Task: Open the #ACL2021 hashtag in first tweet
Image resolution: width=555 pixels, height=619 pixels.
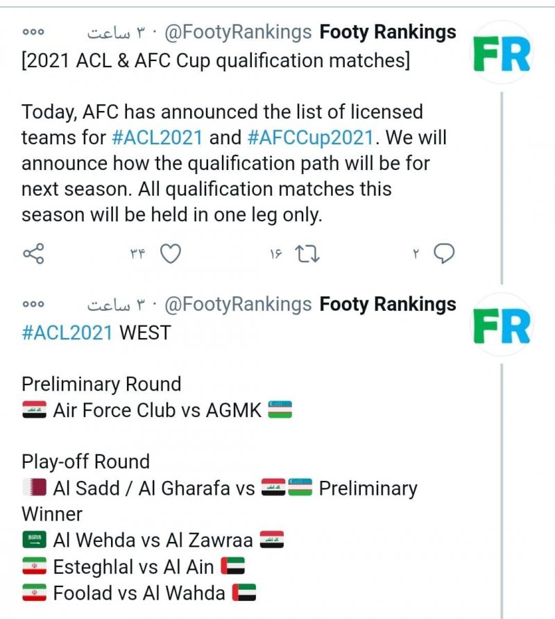Action: 157,137
